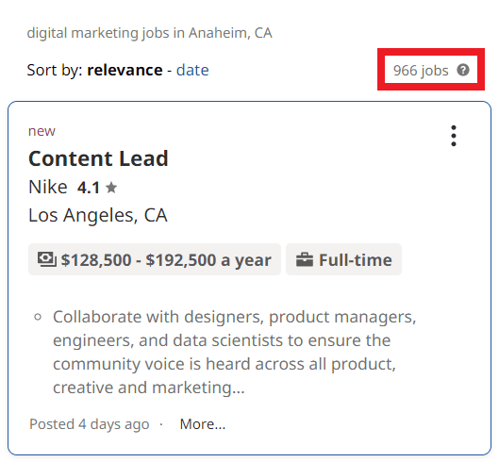Click the Nike company name
This screenshot has width=499, height=462.
point(48,187)
